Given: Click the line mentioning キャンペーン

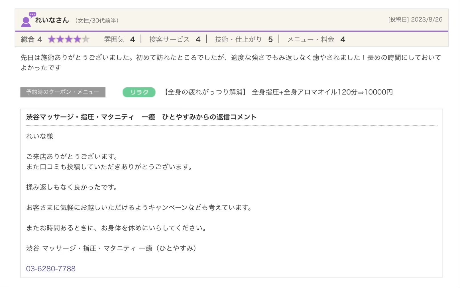Looking at the screenshot, I should click(139, 207).
